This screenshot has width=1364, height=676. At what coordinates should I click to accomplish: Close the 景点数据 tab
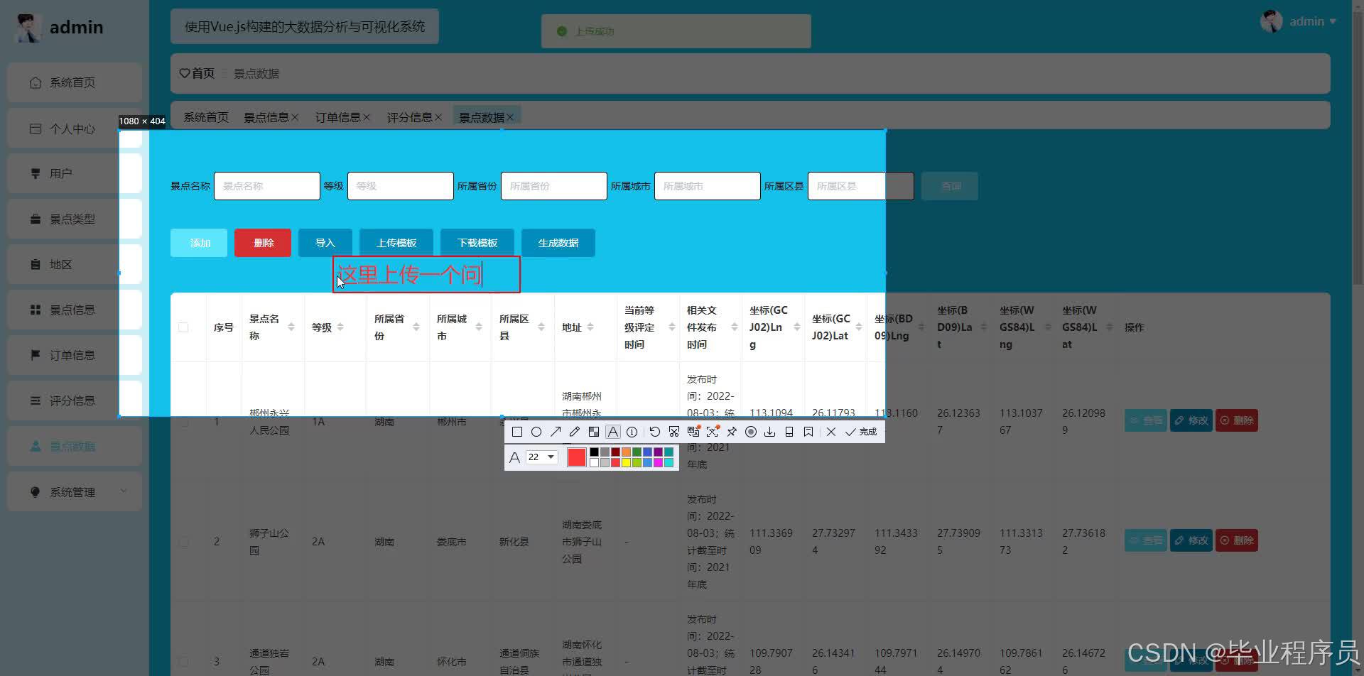click(x=510, y=117)
